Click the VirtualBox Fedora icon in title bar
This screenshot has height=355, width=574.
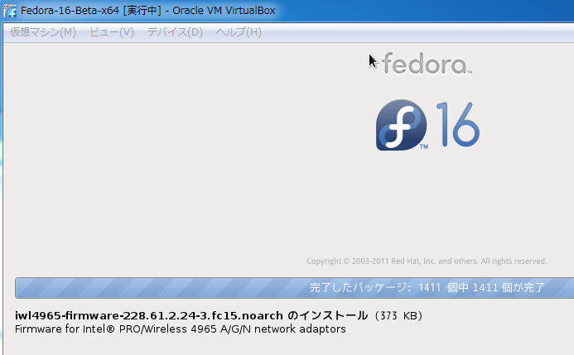[x=10, y=11]
